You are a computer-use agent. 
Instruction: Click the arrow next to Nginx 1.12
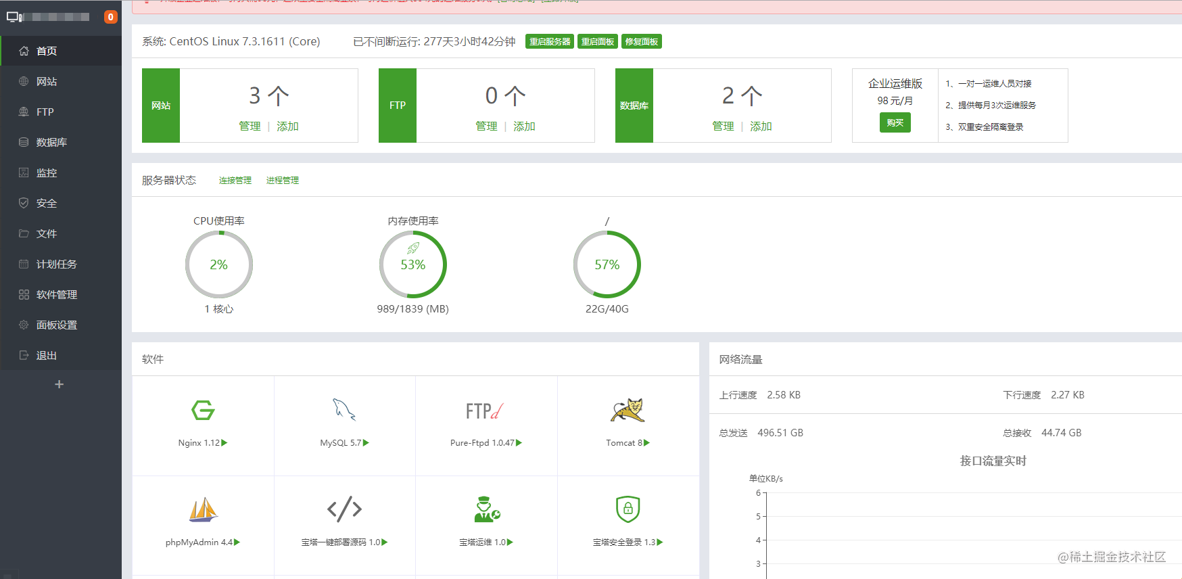tap(224, 443)
